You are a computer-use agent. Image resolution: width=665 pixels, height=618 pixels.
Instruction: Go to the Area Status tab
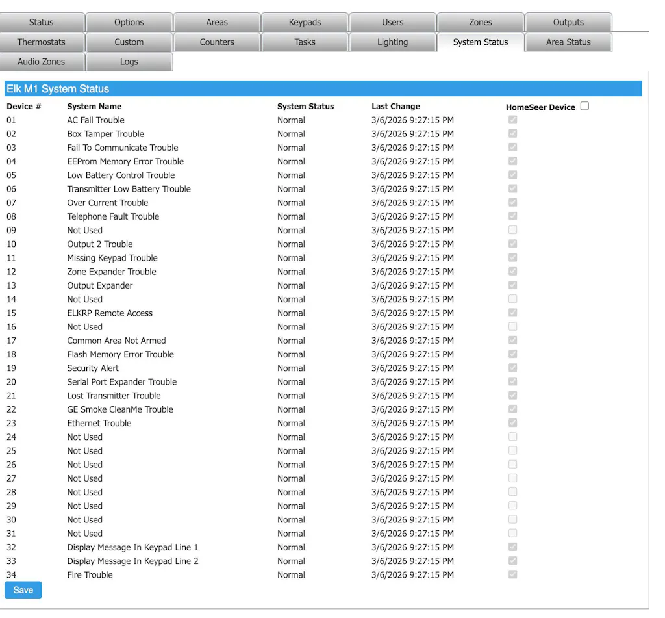[568, 42]
